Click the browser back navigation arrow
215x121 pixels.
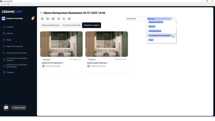[2, 4]
